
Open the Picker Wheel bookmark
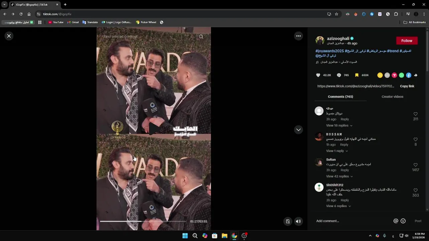[146, 22]
